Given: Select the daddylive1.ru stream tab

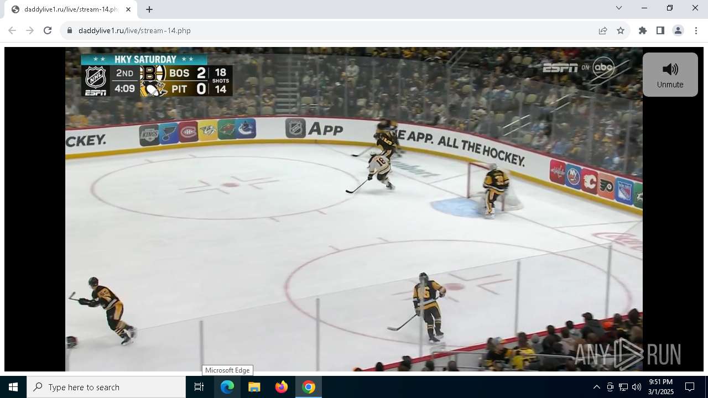Looking at the screenshot, I should pyautogui.click(x=71, y=9).
